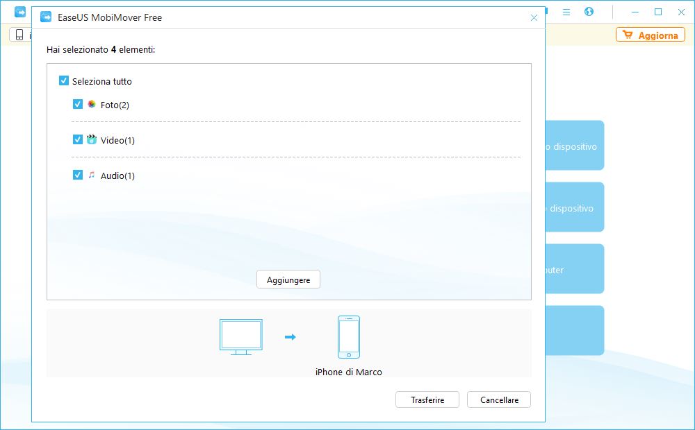Click the EaseUS MobiMover logo in dialog title
The image size is (695, 430).
pyautogui.click(x=46, y=17)
